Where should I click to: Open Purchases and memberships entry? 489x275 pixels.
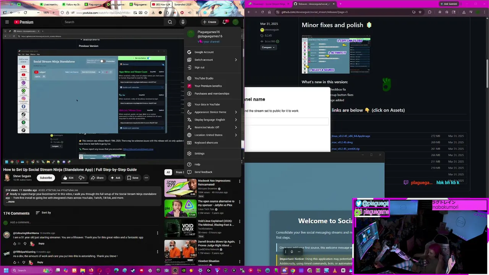tap(212, 94)
